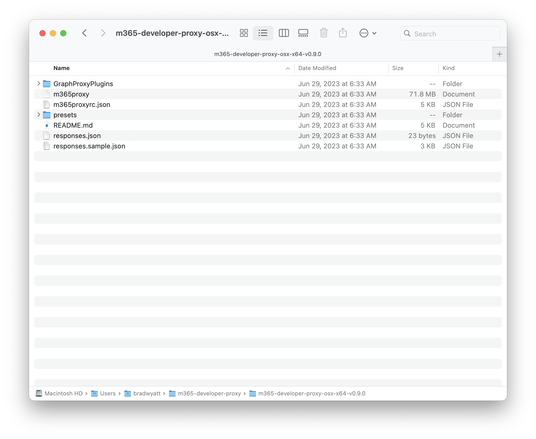This screenshot has width=536, height=439.
Task: Select the README.md file name
Action: coord(73,125)
